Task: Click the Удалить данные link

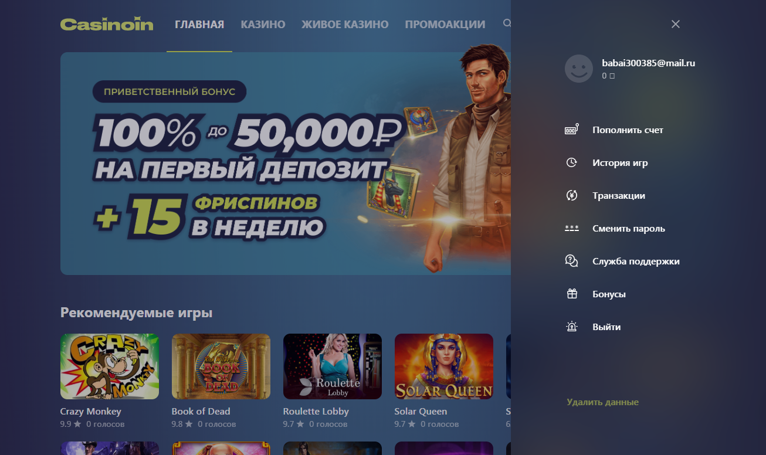Action: coord(602,402)
